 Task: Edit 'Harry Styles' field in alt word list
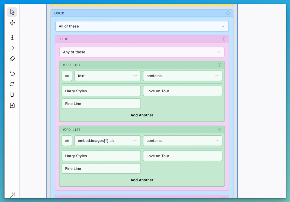tap(101, 156)
